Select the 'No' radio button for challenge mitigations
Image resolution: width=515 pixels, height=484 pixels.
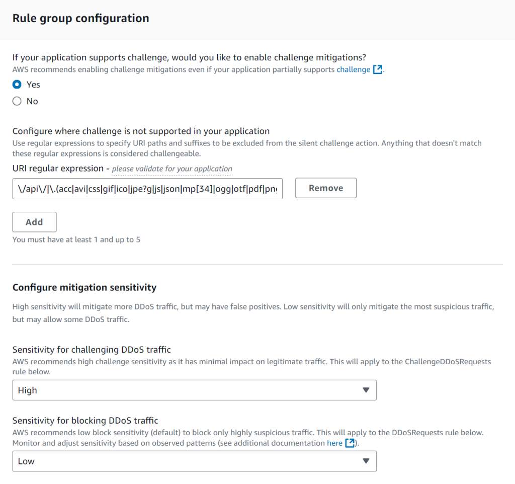click(x=16, y=101)
